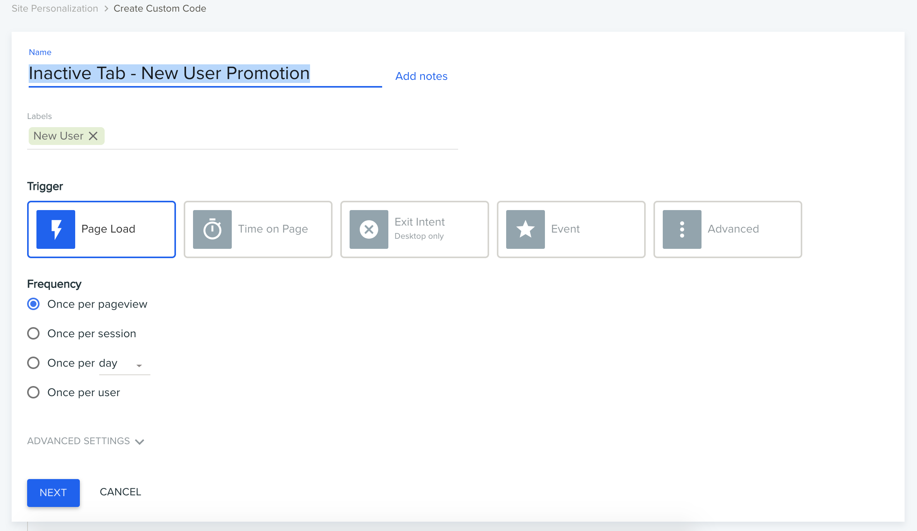Open Add notes link
The height and width of the screenshot is (531, 917).
(421, 76)
